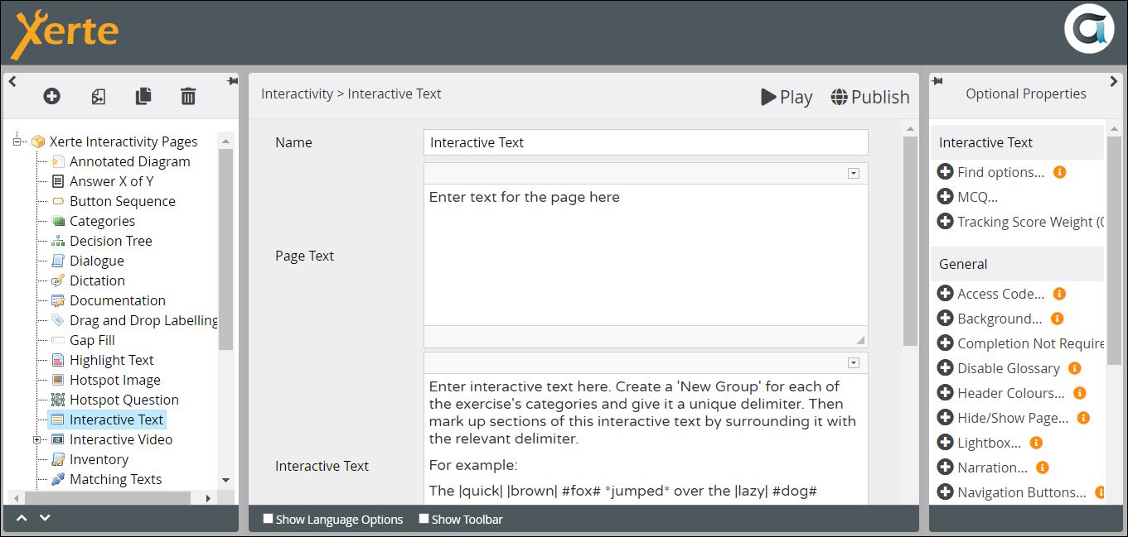Select Decision Tree in the page tree
Screen dimensions: 1128x537
(x=110, y=241)
